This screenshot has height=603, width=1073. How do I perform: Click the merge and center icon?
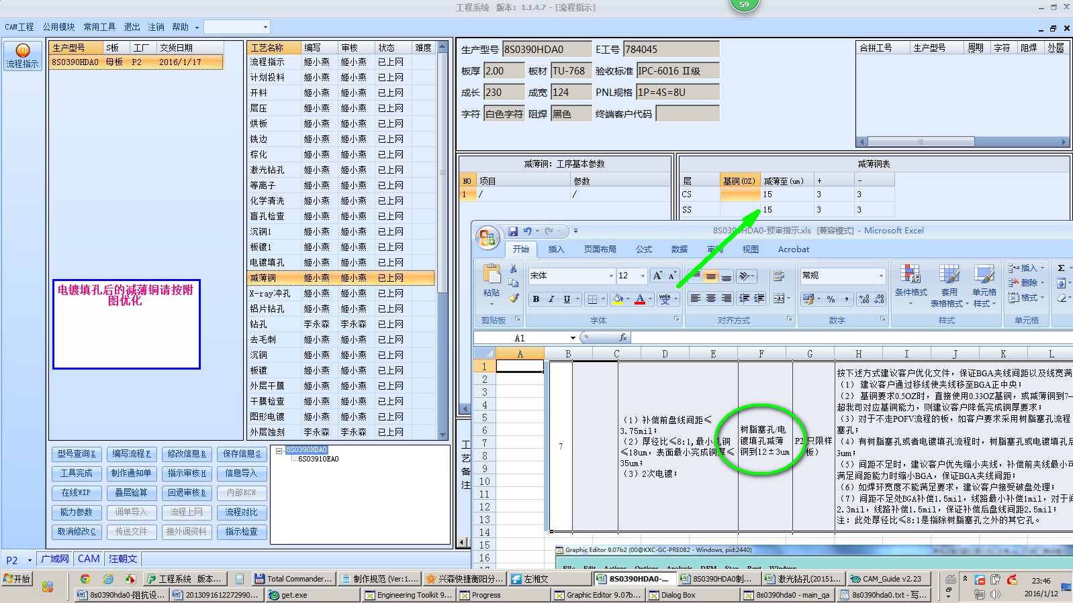pos(779,298)
